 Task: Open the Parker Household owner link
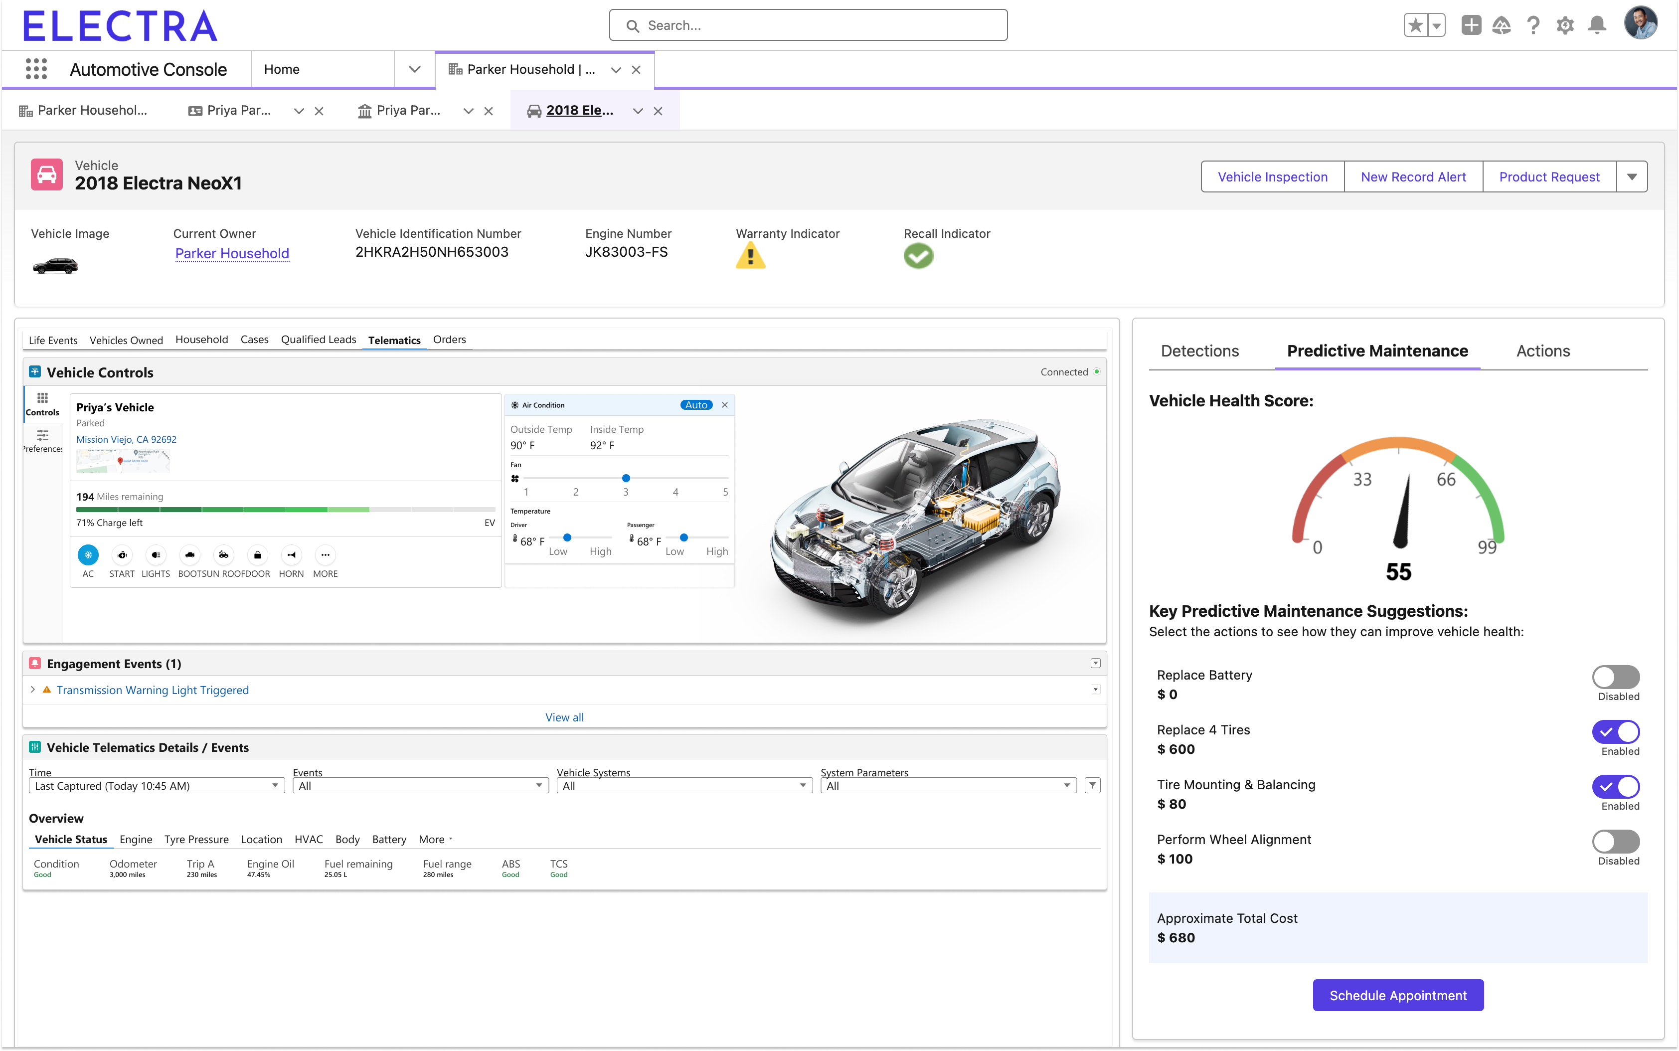click(x=232, y=254)
